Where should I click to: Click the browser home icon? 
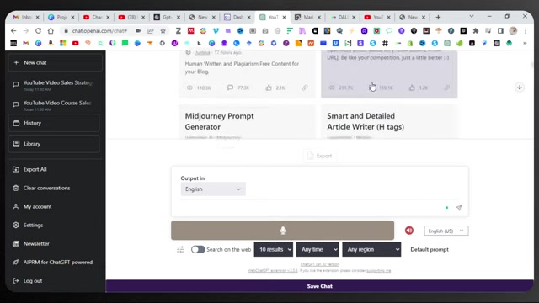pos(51,31)
